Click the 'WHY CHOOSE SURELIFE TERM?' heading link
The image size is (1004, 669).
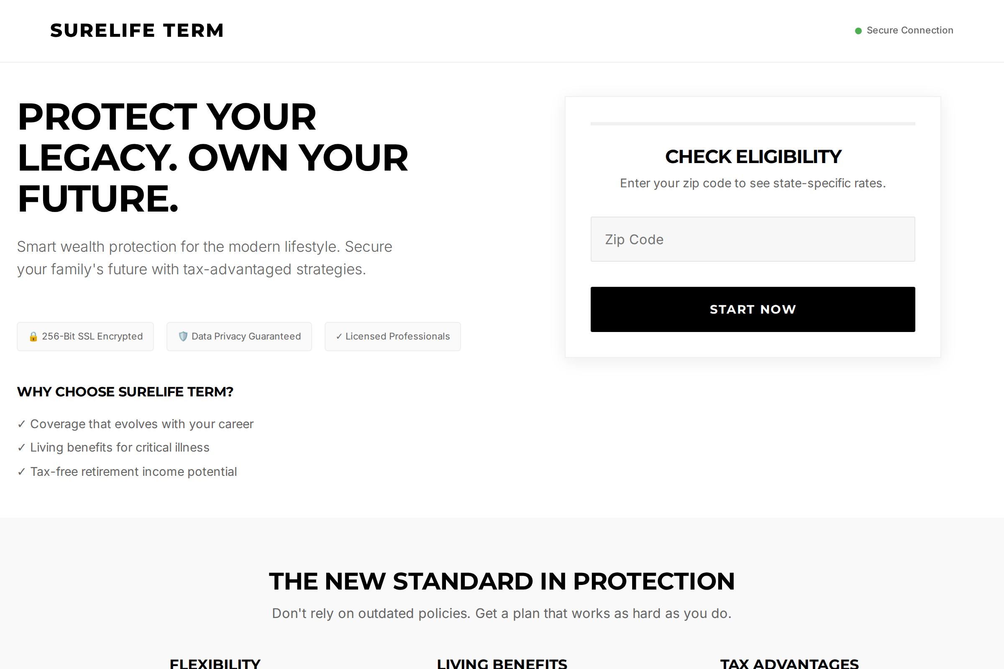click(x=125, y=392)
